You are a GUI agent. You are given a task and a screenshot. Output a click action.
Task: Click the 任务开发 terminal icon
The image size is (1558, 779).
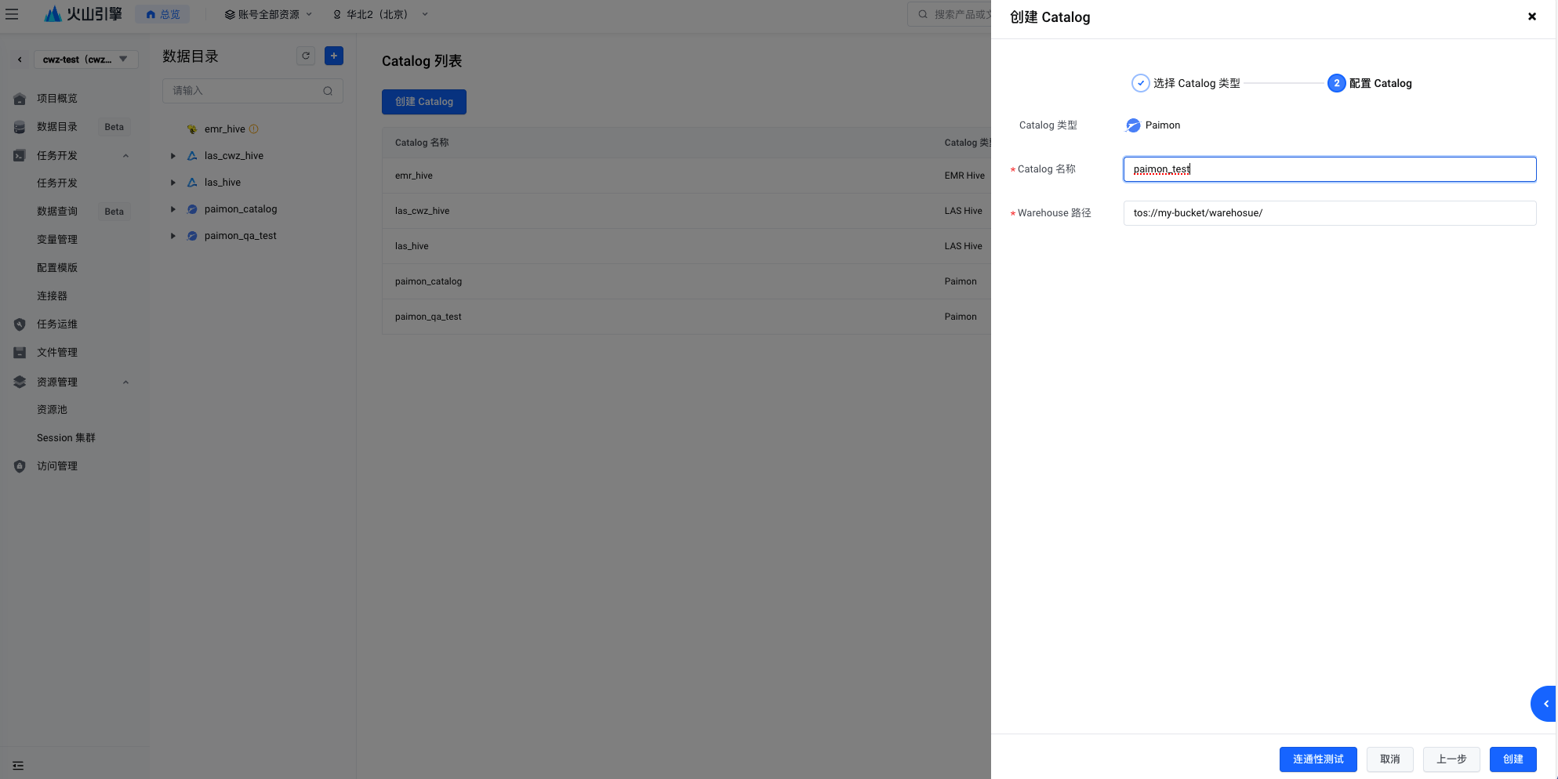20,156
